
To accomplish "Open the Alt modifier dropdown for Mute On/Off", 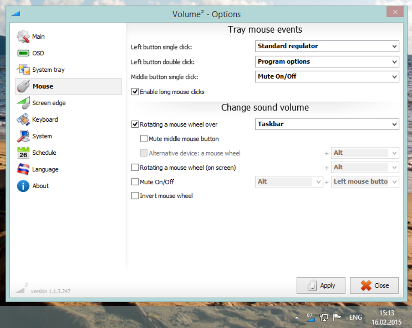I will (289, 182).
